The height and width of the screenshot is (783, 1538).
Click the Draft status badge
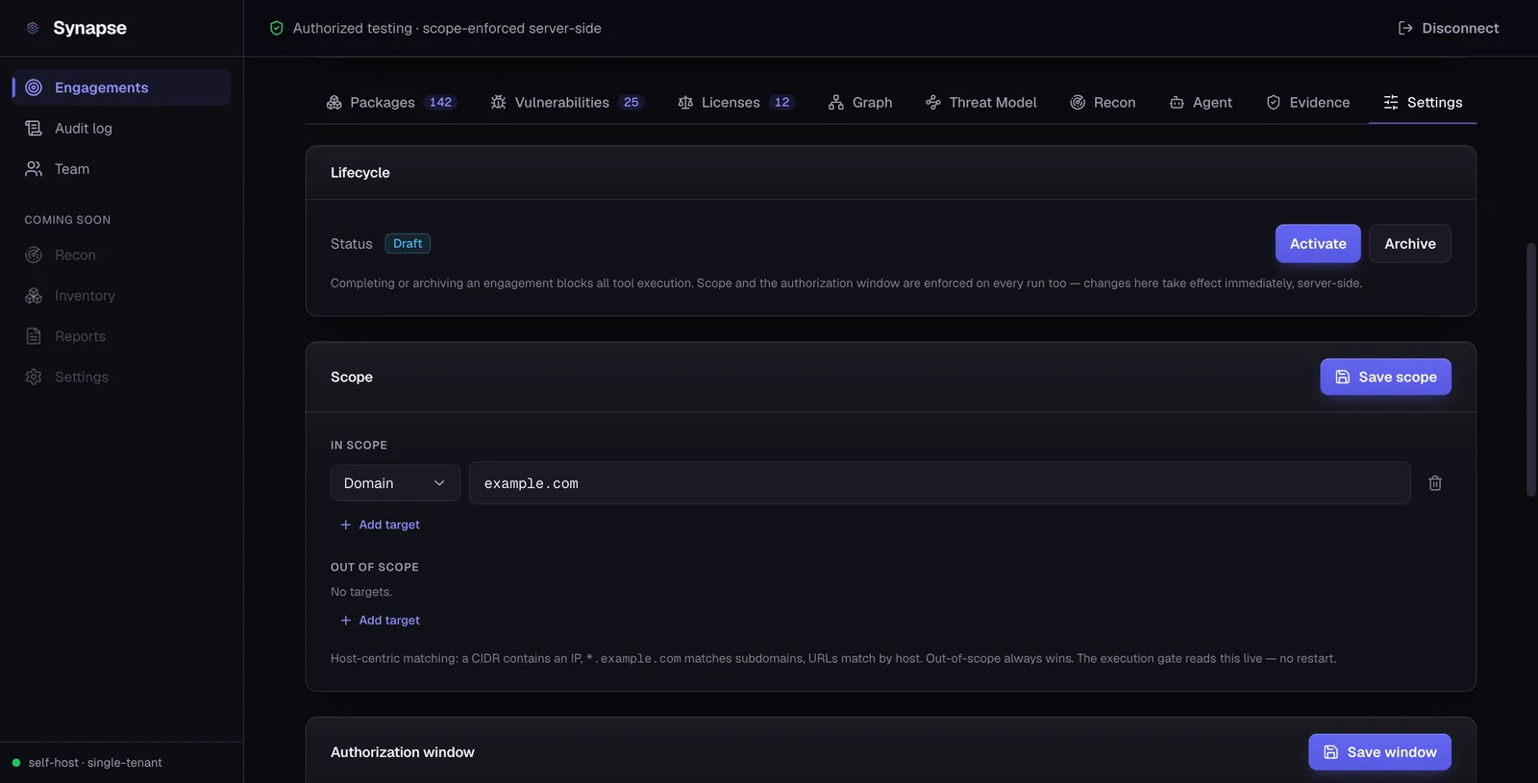[408, 244]
